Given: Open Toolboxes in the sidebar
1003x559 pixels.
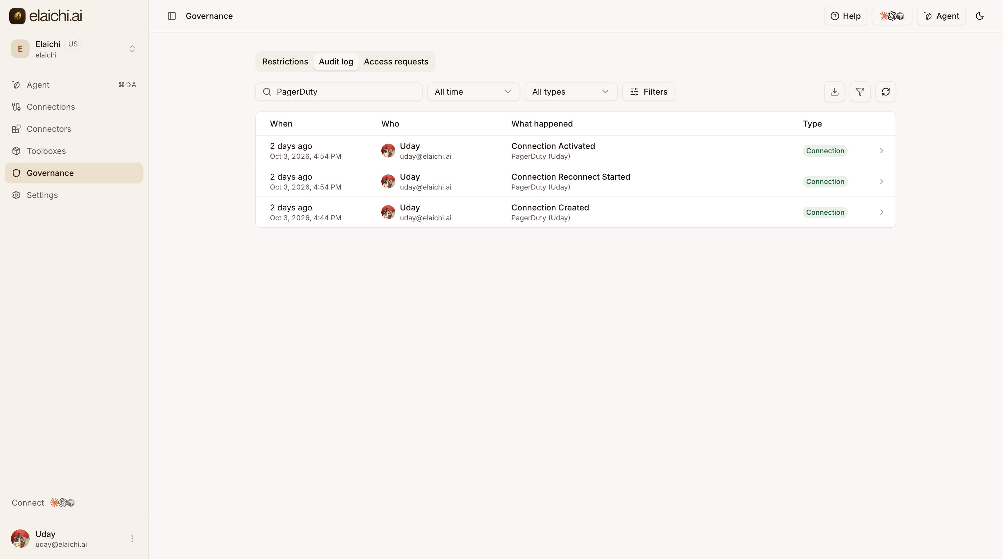Looking at the screenshot, I should [x=74, y=151].
